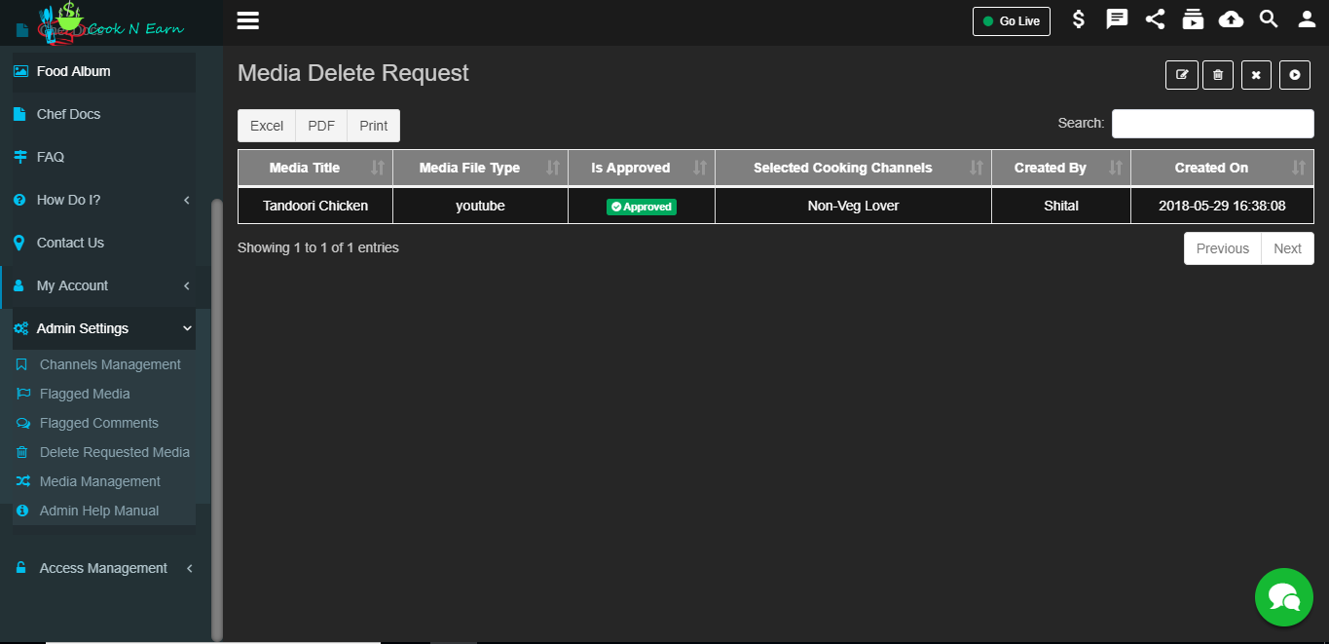Click the Print button

click(374, 126)
